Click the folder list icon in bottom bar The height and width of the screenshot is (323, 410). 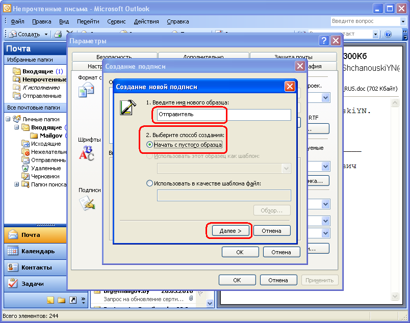coord(61,300)
